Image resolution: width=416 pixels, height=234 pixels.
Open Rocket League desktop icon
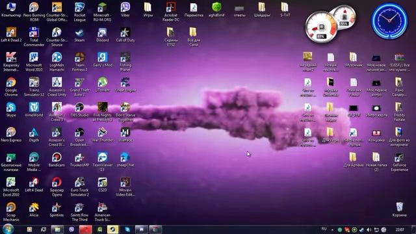(x=79, y=12)
